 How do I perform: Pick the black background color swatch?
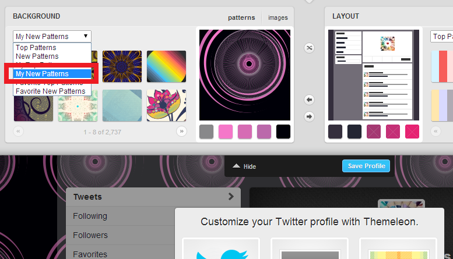tap(283, 132)
